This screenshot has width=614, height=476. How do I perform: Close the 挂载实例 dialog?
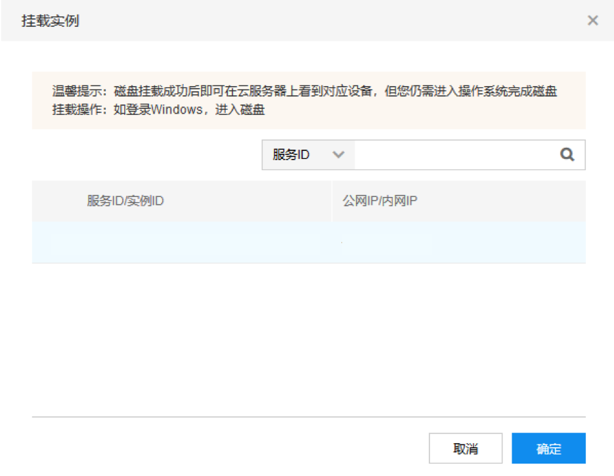(x=592, y=20)
